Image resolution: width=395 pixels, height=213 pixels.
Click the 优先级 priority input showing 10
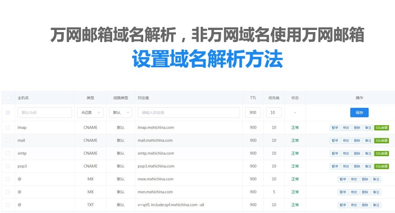coord(274,113)
